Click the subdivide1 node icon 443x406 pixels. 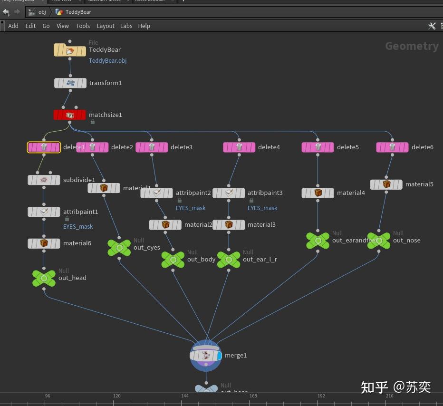point(44,180)
